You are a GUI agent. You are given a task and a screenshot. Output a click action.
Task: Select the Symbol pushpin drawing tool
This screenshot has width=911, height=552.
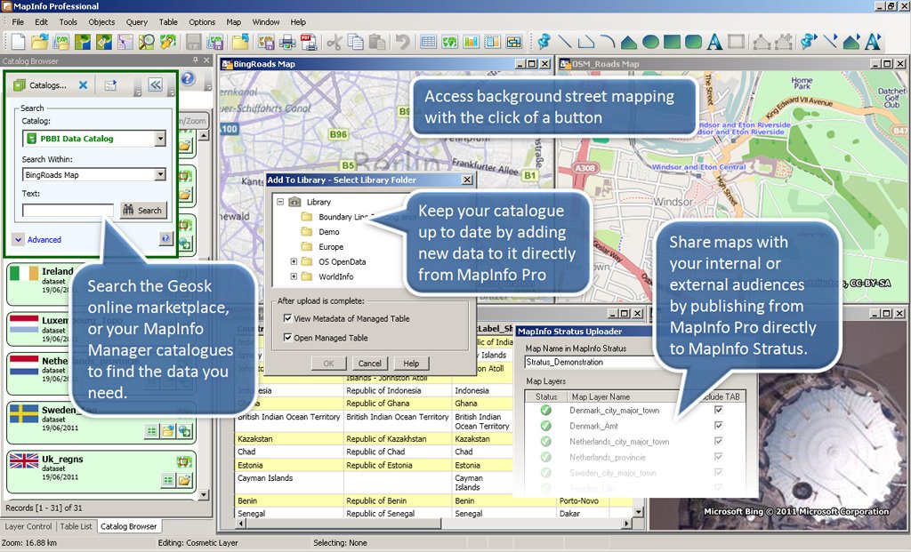[544, 42]
